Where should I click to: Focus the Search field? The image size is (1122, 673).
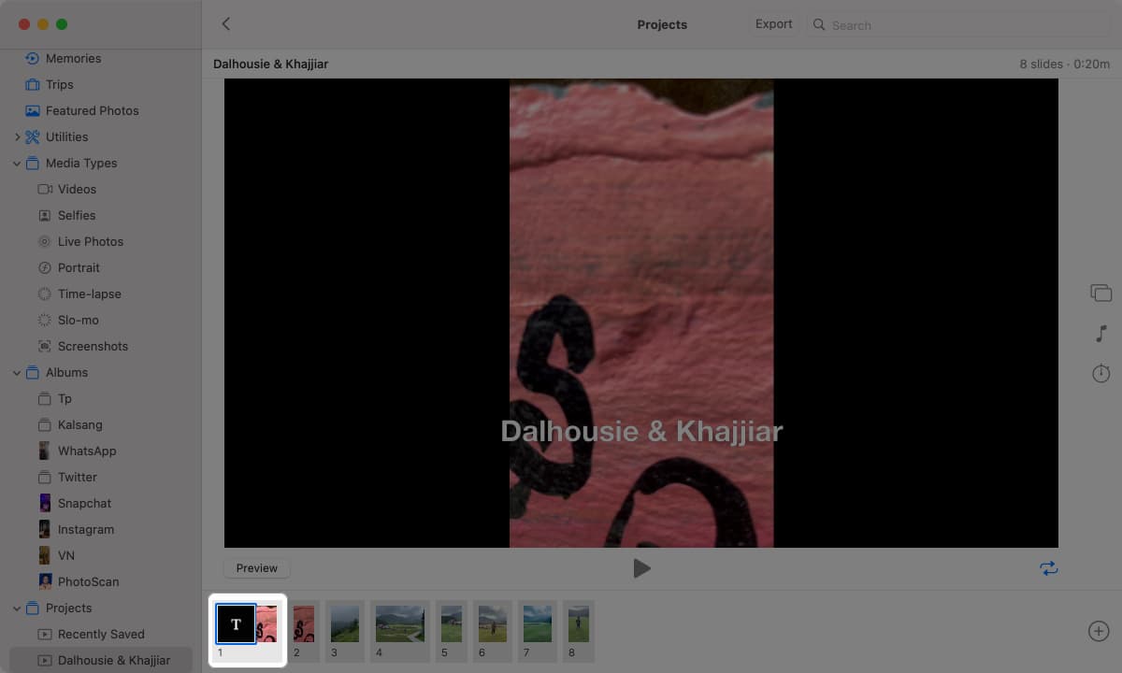[958, 25]
